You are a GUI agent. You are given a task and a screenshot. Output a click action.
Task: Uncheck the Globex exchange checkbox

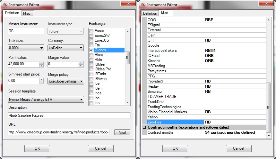point(91,50)
